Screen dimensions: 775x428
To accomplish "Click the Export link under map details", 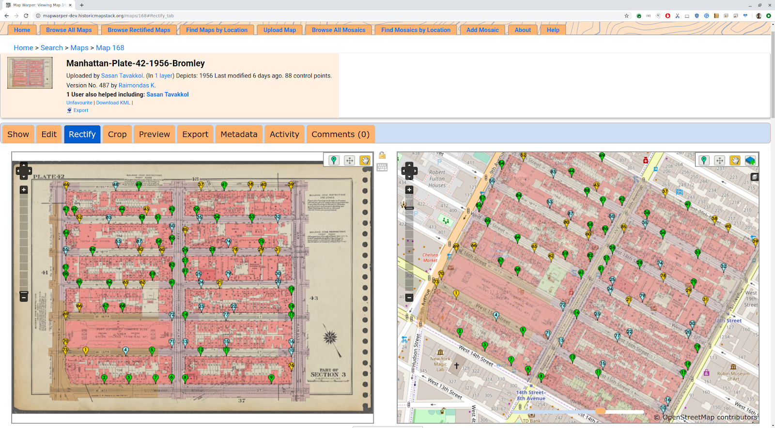I will click(81, 110).
